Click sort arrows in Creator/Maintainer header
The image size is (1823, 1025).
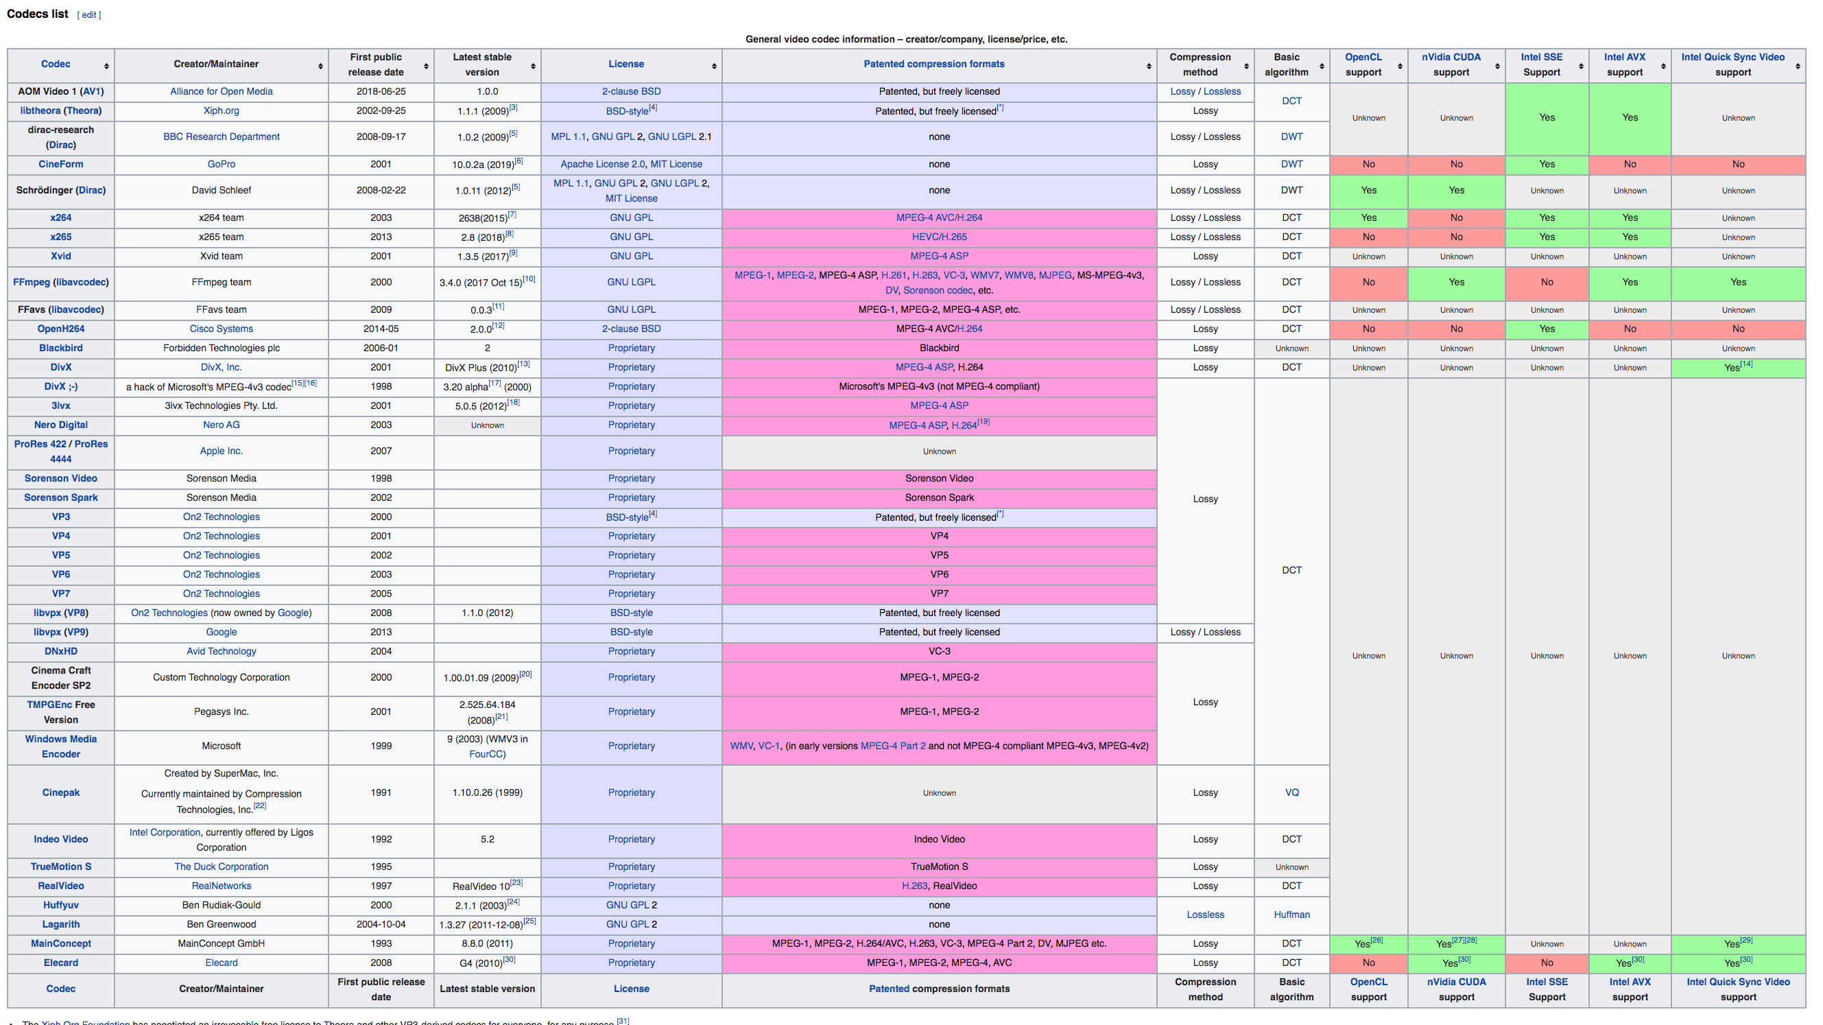[320, 66]
